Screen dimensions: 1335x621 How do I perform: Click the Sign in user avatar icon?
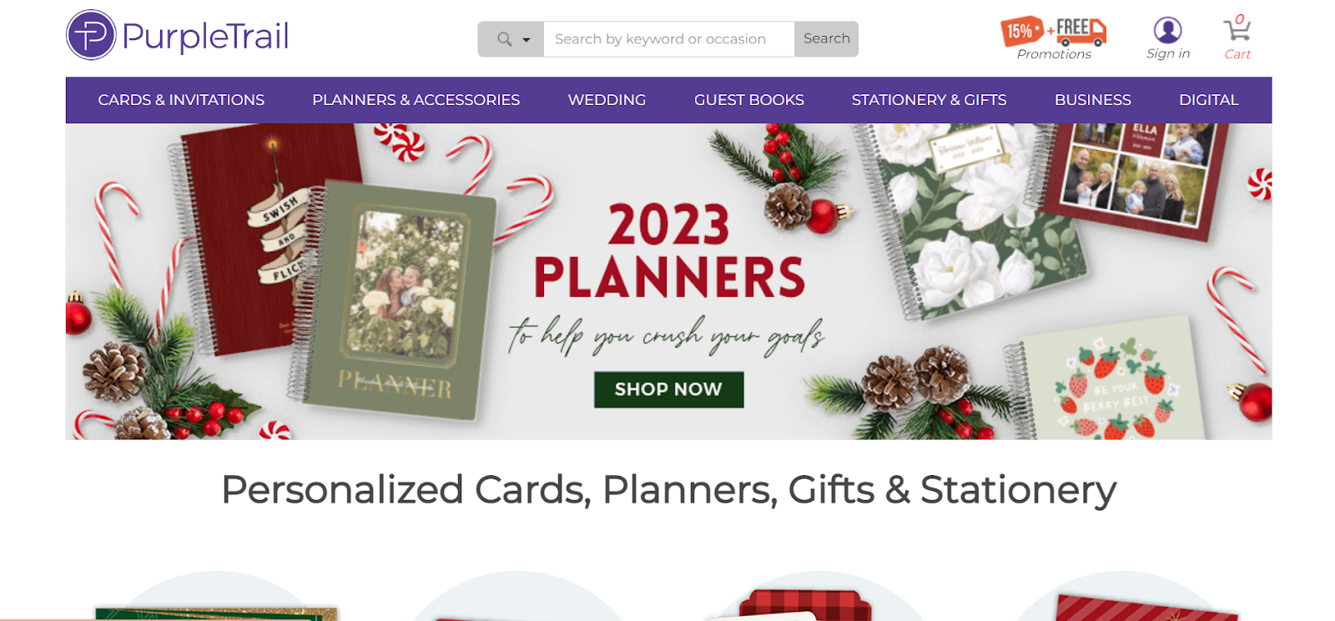[x=1167, y=30]
